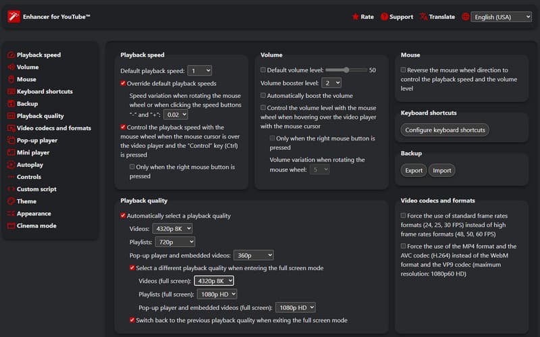Screen dimensions: 540x337
Task: Click the Backup sidebar icon
Action: pyautogui.click(x=11, y=104)
